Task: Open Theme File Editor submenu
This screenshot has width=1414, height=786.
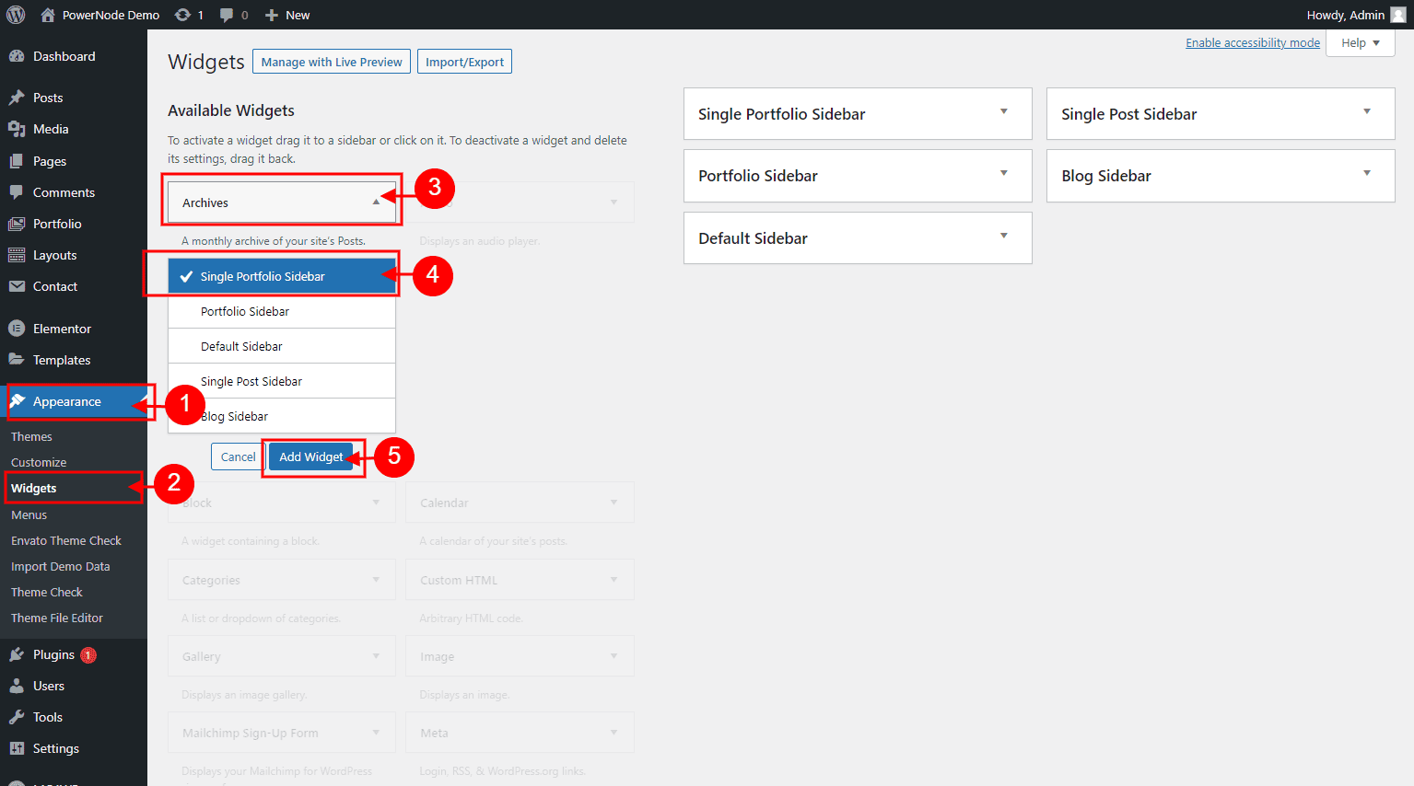Action: click(57, 618)
